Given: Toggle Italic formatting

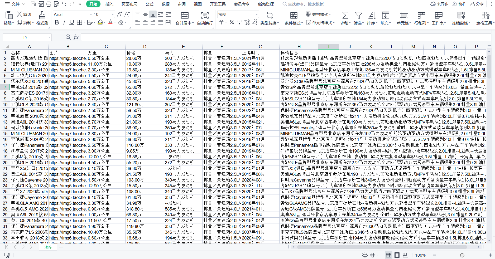Looking at the screenshot, I should click(64, 22).
